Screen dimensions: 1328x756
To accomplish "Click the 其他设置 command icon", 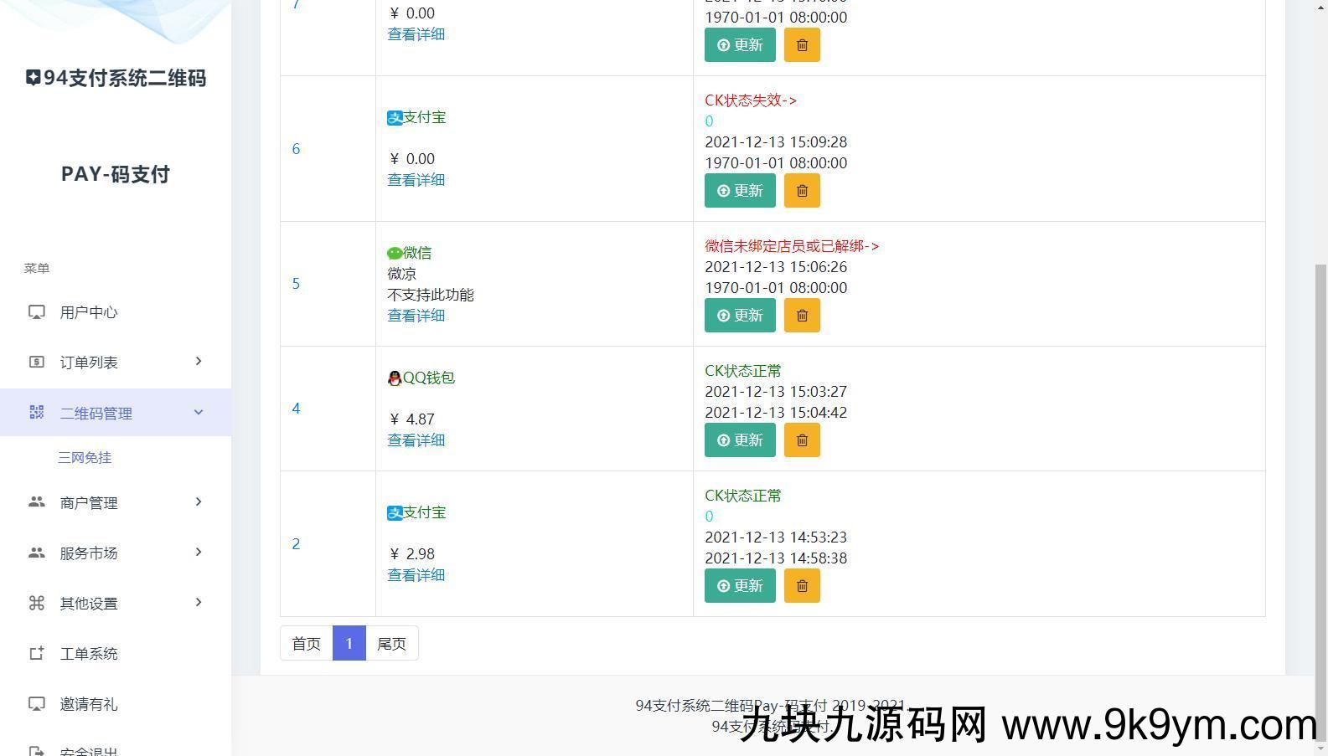I will (x=37, y=604).
